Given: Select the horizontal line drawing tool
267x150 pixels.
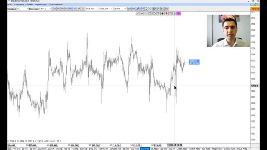Looking at the screenshot, I should pos(142,13).
